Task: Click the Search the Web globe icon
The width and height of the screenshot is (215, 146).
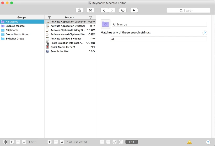Action: click(47, 51)
